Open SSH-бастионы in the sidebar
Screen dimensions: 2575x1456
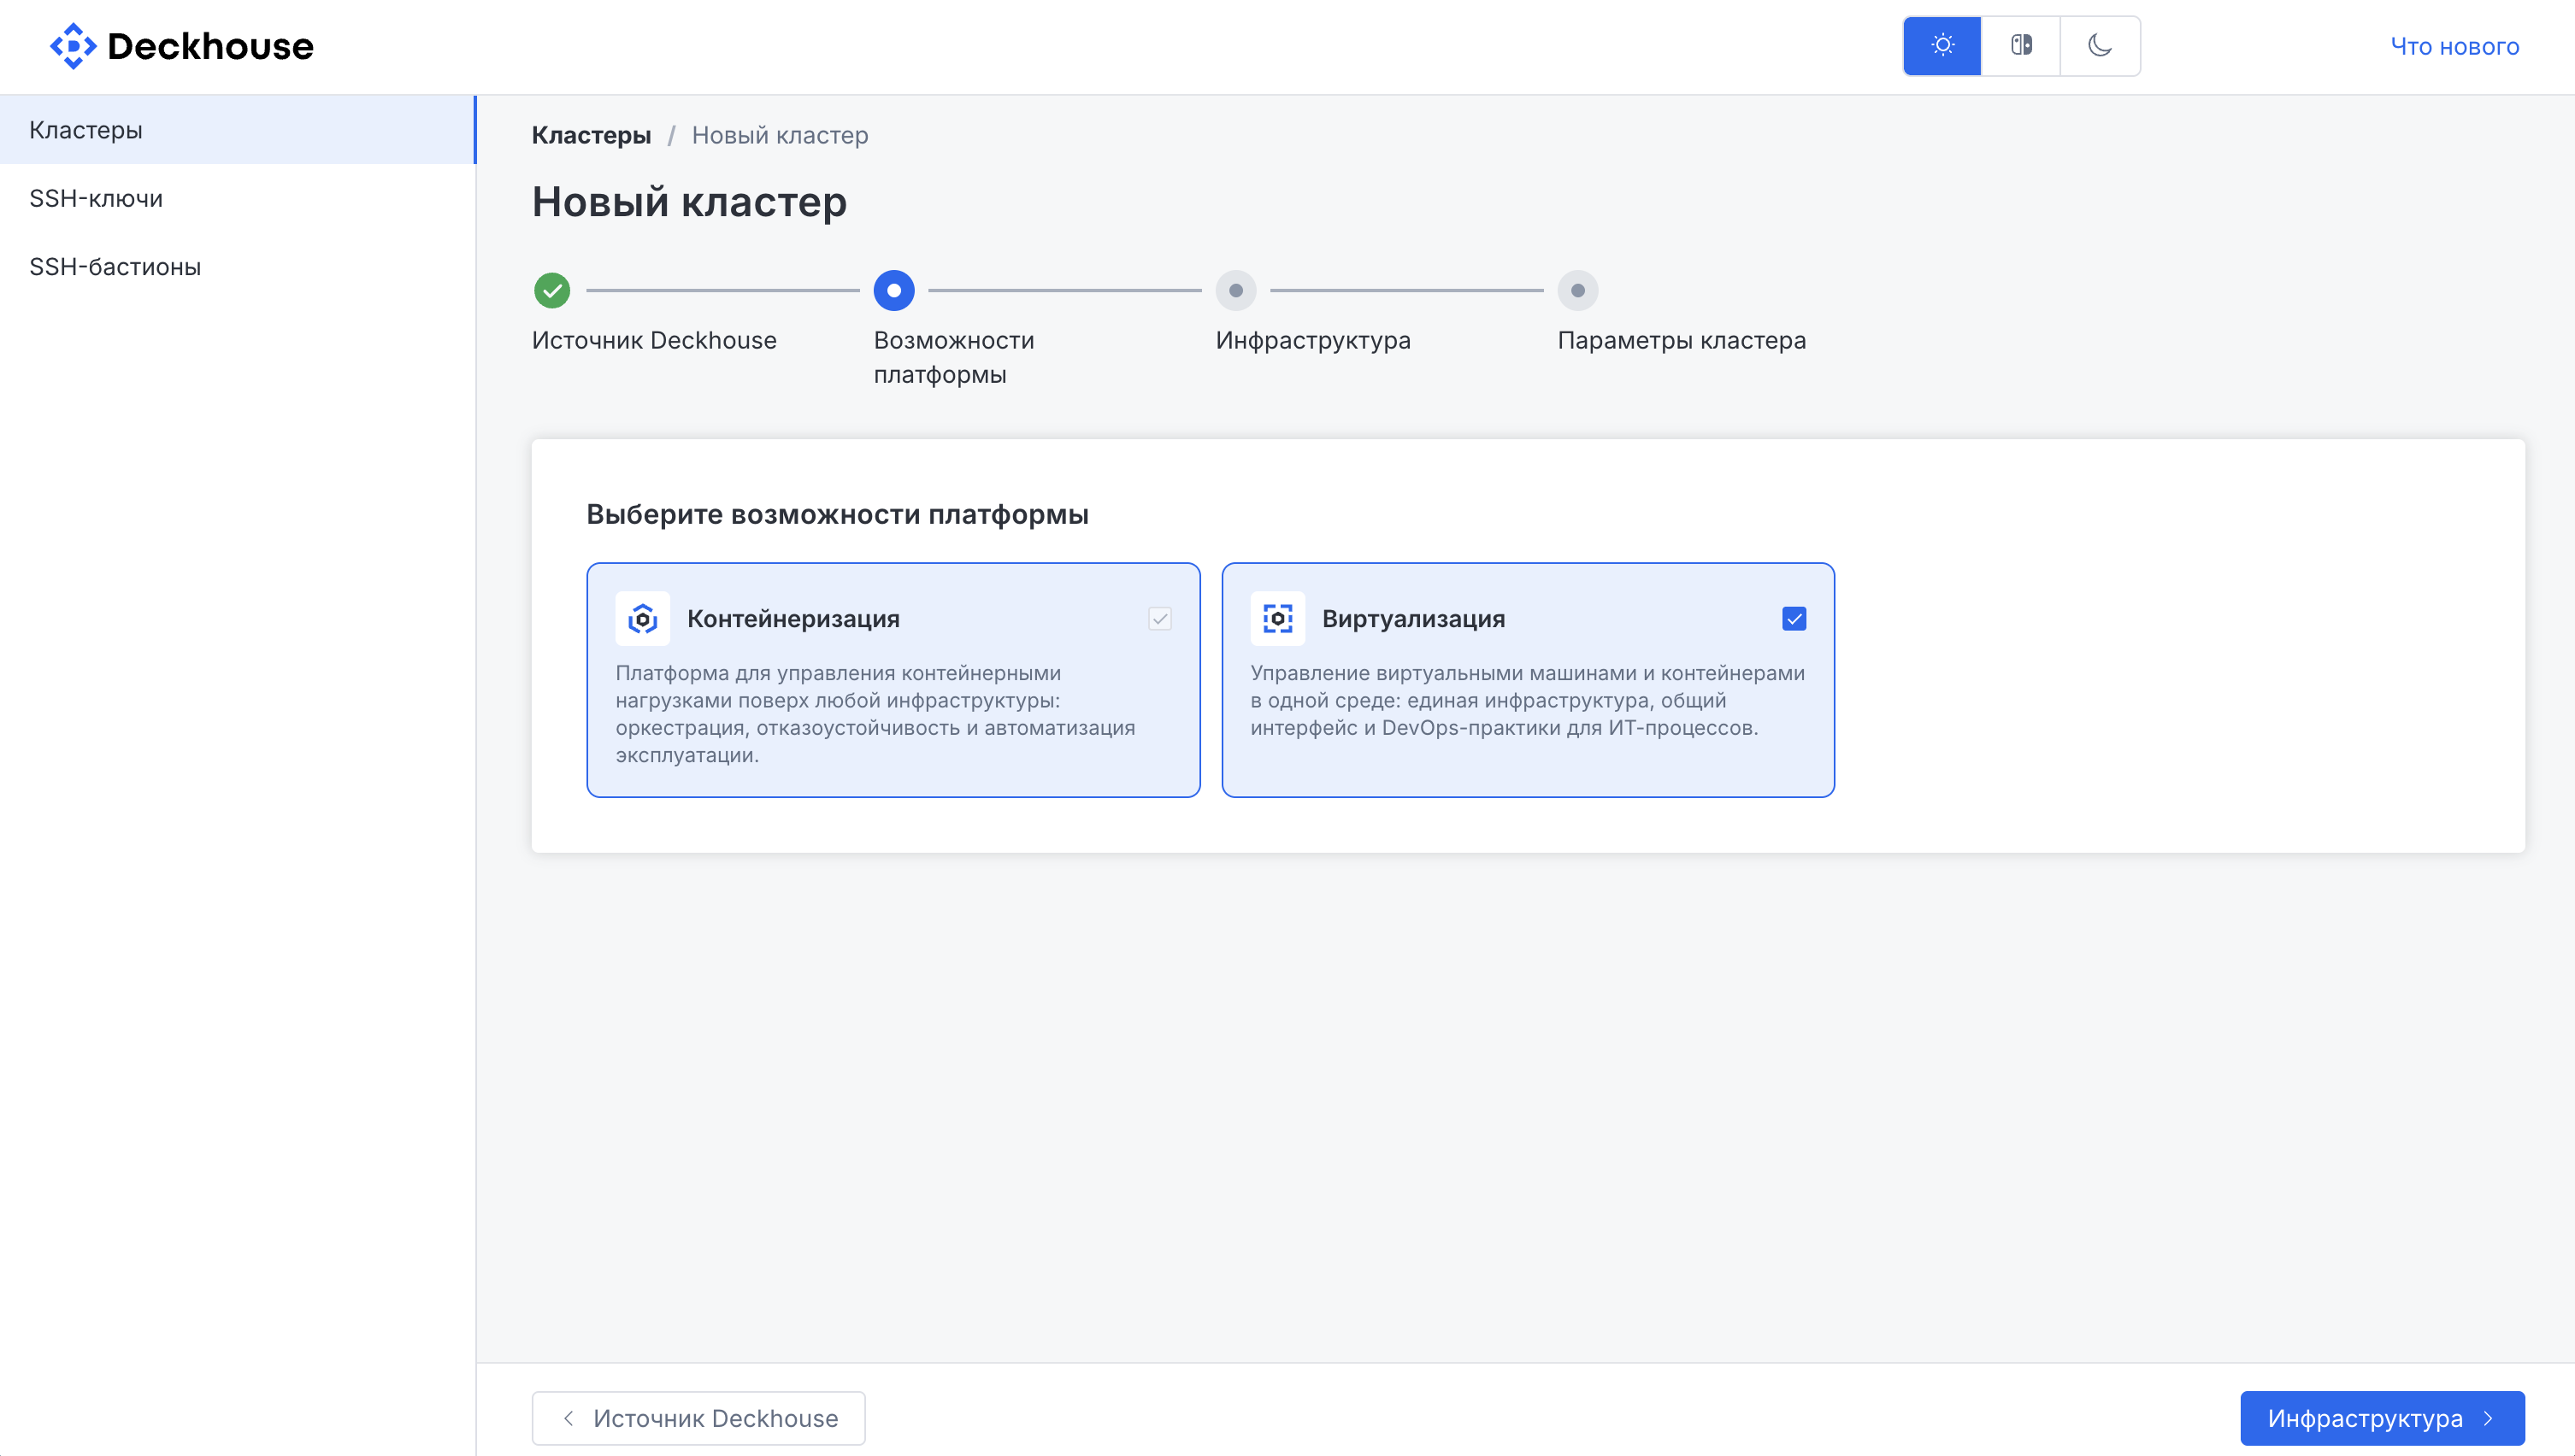point(237,267)
